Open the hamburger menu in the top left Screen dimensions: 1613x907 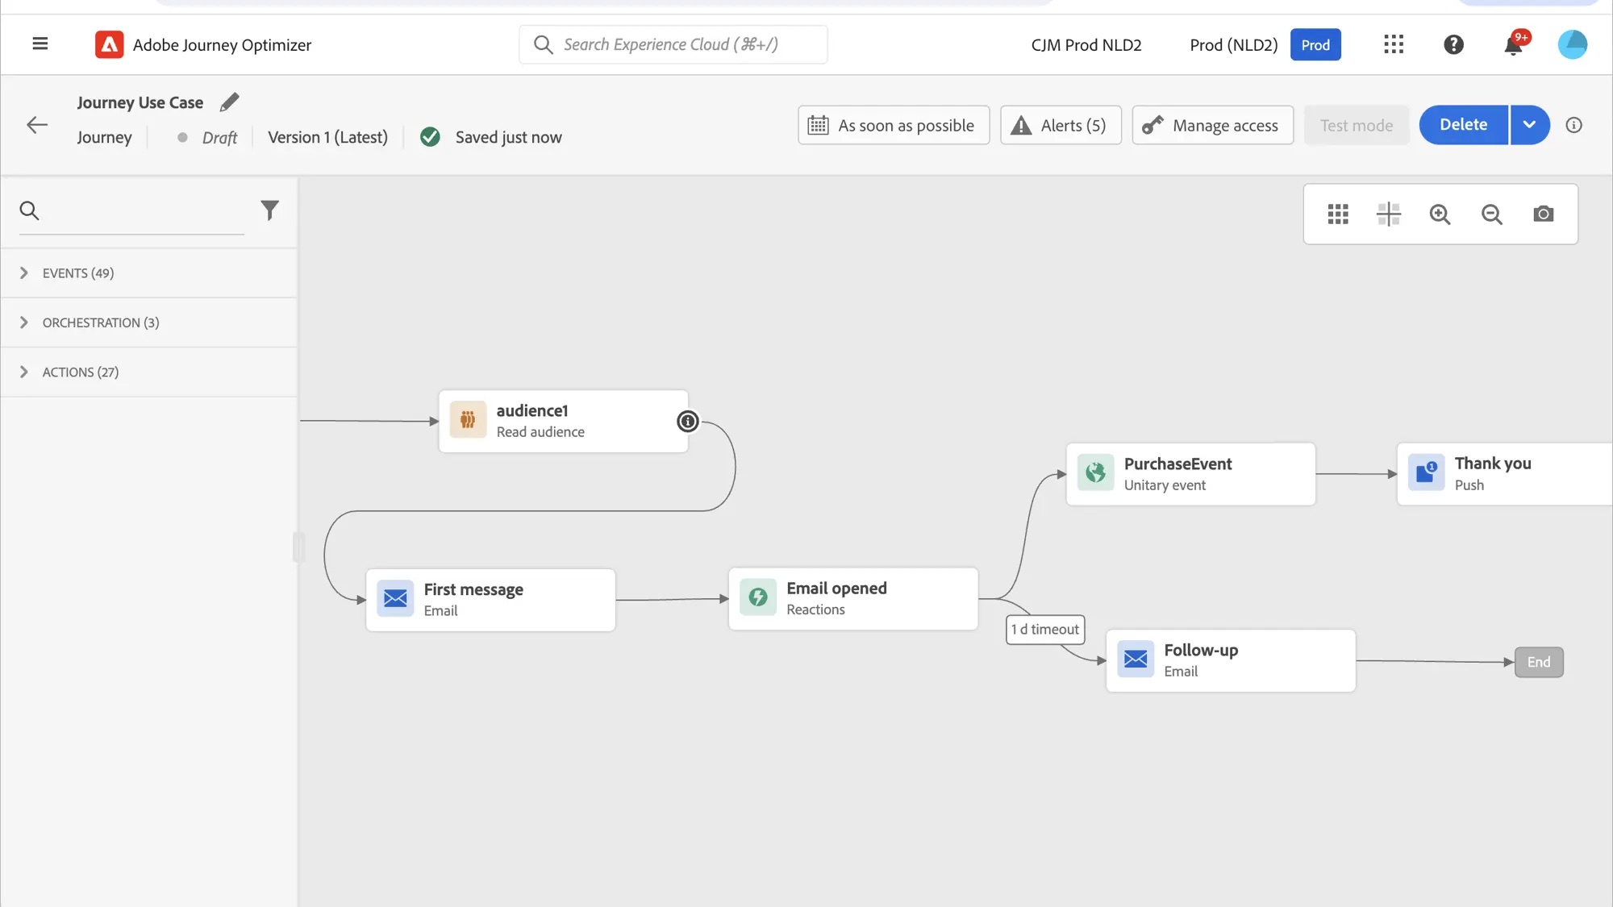pos(39,44)
